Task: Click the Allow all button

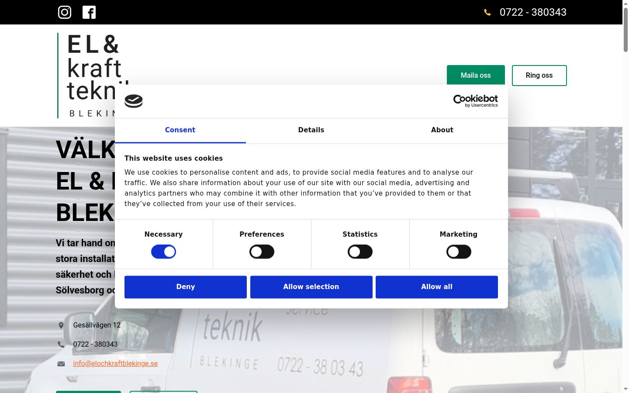Action: 437,287
